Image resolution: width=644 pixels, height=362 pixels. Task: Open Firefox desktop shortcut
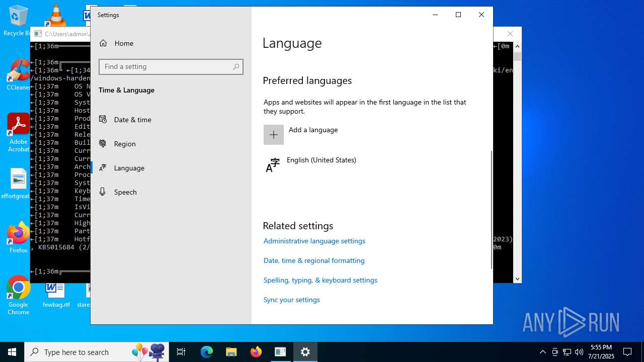coord(19,238)
